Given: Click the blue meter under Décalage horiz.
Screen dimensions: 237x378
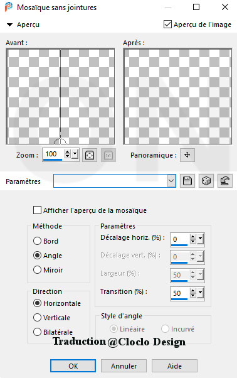Looking at the screenshot, I should (179, 245).
